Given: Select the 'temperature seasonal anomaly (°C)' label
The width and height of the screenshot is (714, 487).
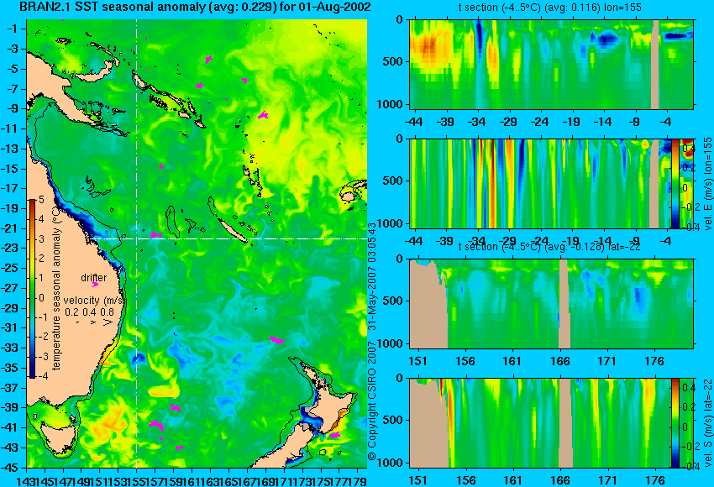Looking at the screenshot, I should click(56, 289).
